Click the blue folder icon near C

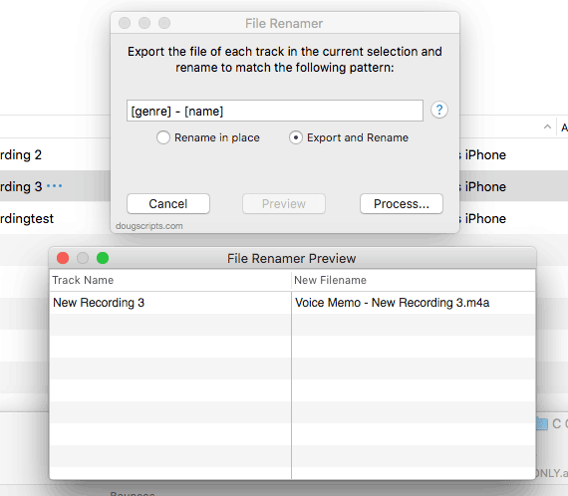click(x=541, y=423)
